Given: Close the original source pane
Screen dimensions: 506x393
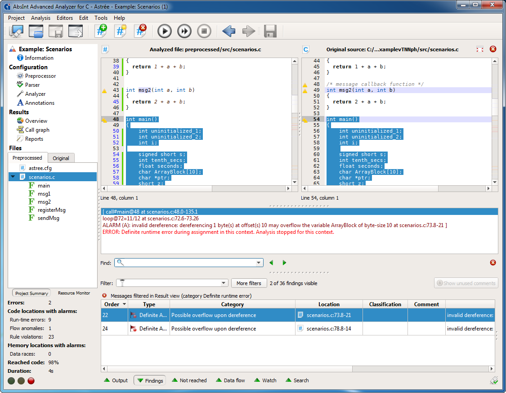Looking at the screenshot, I should point(493,49).
